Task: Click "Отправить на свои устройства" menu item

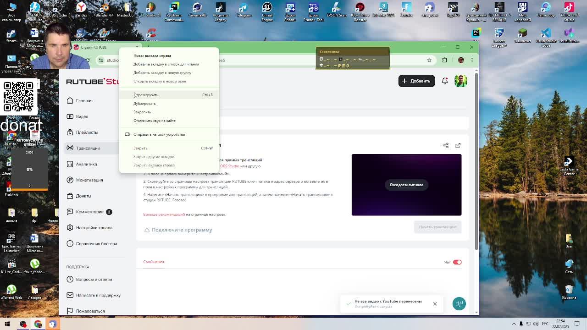Action: click(169, 134)
